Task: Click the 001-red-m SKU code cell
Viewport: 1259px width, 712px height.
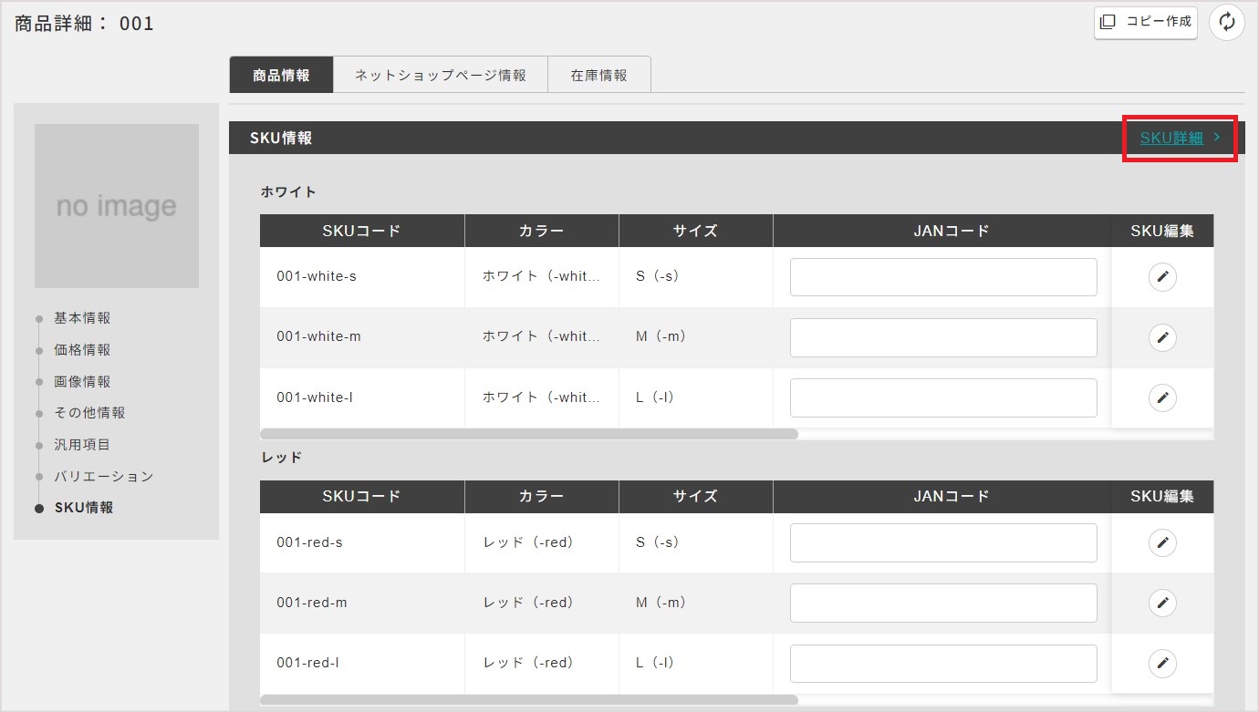Action: [x=362, y=603]
